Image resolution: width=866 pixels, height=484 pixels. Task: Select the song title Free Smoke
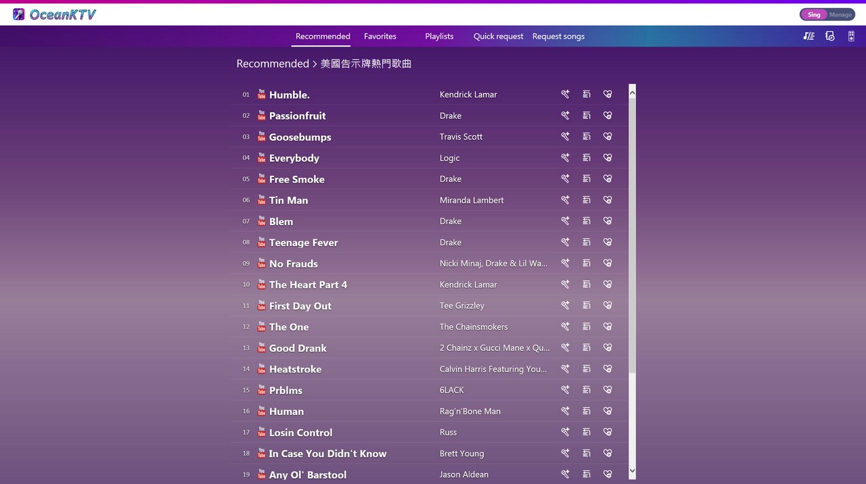(297, 179)
